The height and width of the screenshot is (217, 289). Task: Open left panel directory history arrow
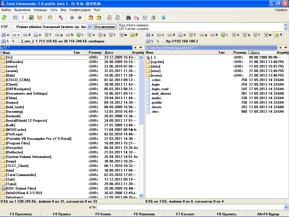tap(141, 47)
